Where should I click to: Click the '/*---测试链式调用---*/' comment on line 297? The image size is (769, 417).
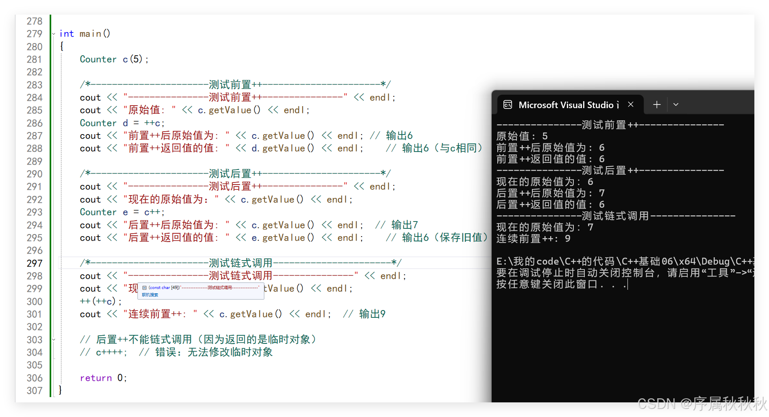coord(241,263)
